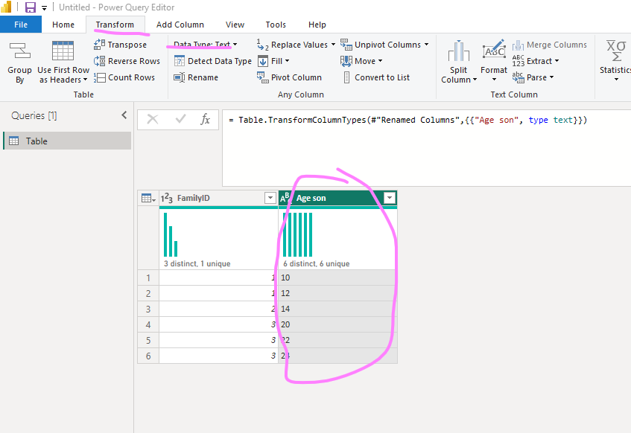Expand the Unpivot Columns dropdown arrow

tap(426, 45)
